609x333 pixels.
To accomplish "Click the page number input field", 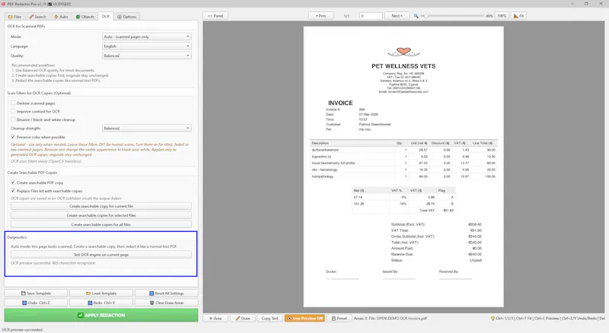I will point(371,16).
